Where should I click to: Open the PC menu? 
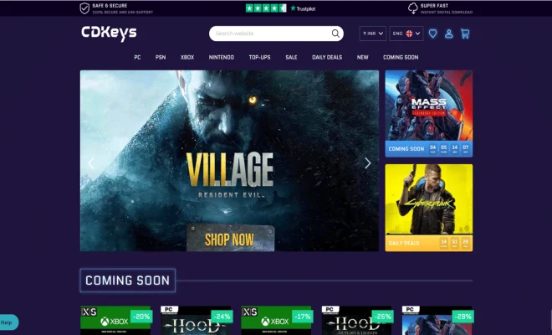[x=137, y=57]
